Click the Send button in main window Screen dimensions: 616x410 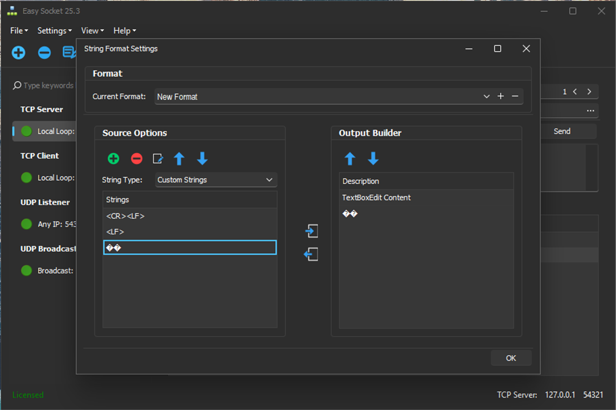point(562,131)
